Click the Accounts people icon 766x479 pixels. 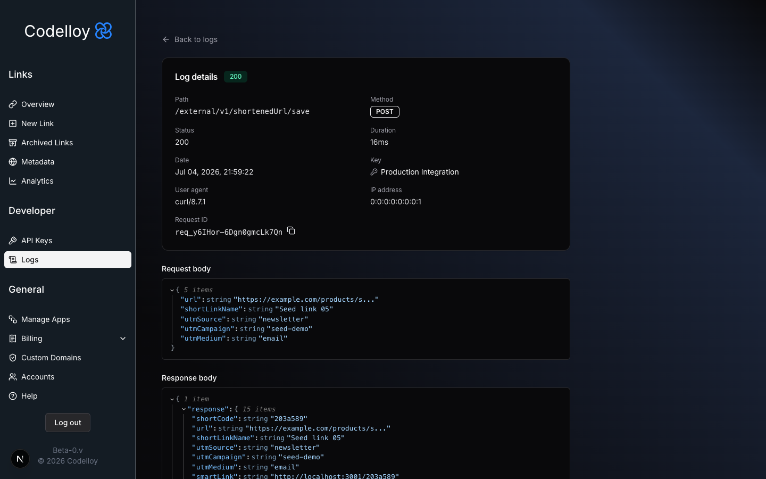[x=13, y=377]
